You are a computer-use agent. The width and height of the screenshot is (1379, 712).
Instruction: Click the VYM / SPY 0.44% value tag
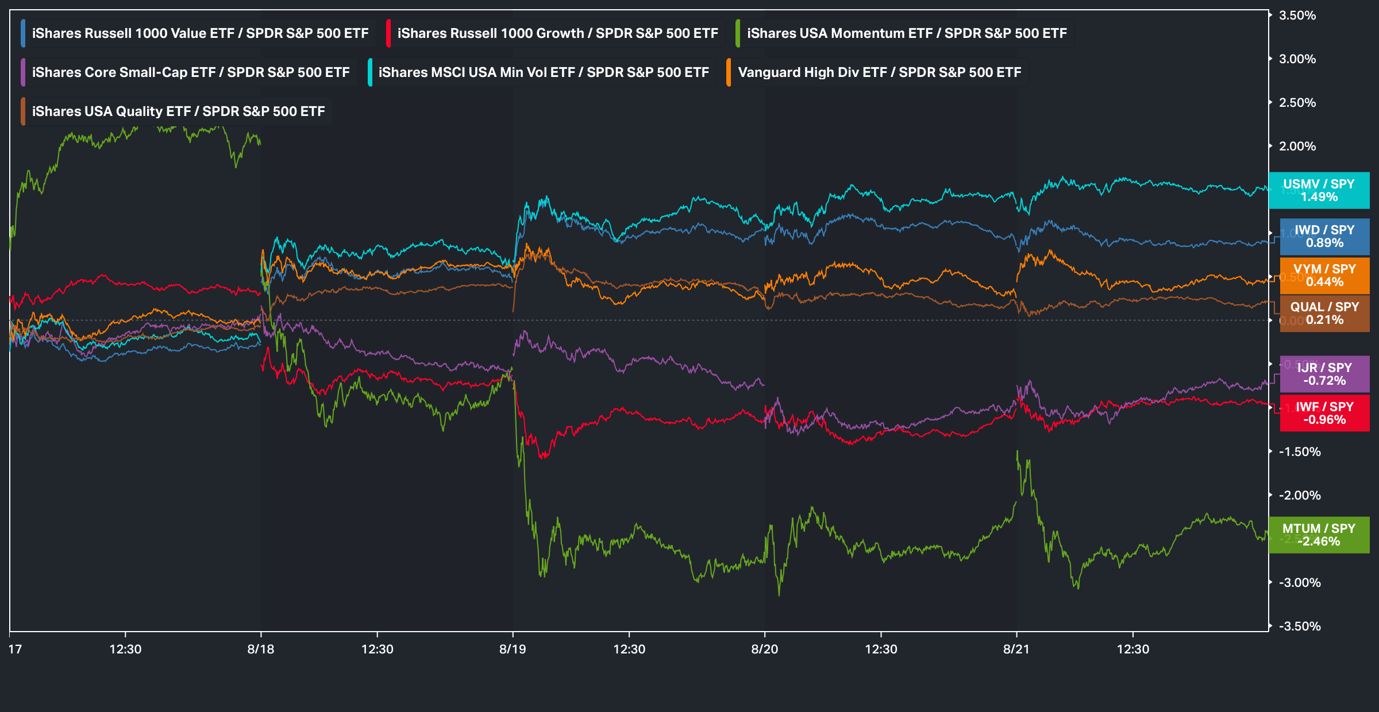pos(1324,275)
